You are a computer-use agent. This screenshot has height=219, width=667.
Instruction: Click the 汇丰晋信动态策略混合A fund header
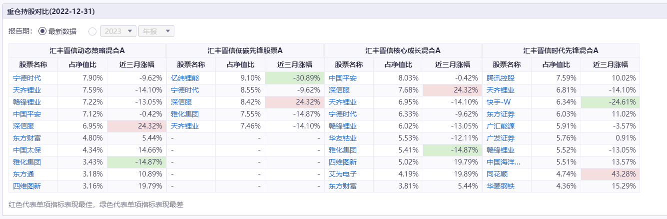[x=87, y=50]
